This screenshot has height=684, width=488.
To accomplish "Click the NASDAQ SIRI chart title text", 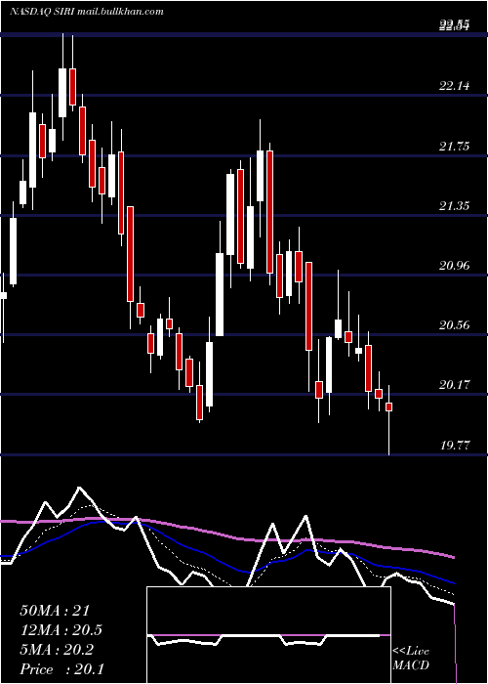I will coord(87,12).
